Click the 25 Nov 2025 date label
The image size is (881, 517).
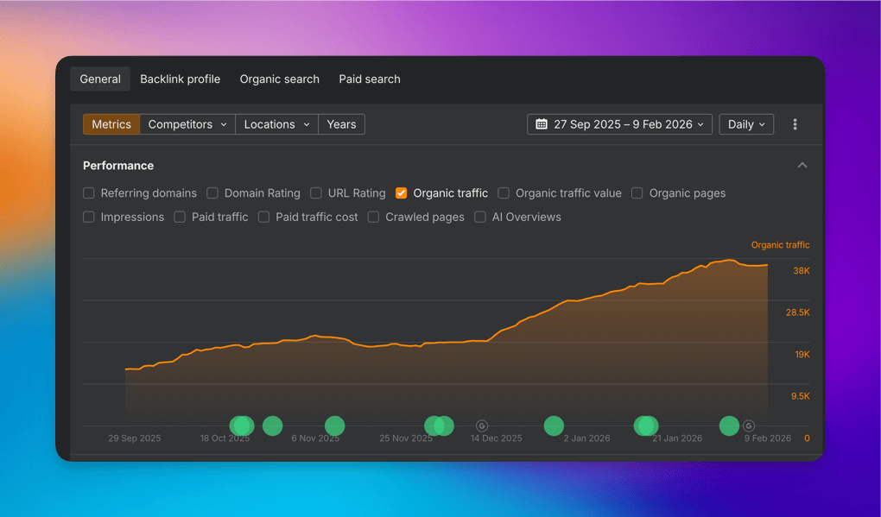[406, 438]
